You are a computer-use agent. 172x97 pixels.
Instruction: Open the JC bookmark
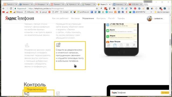click(71, 12)
